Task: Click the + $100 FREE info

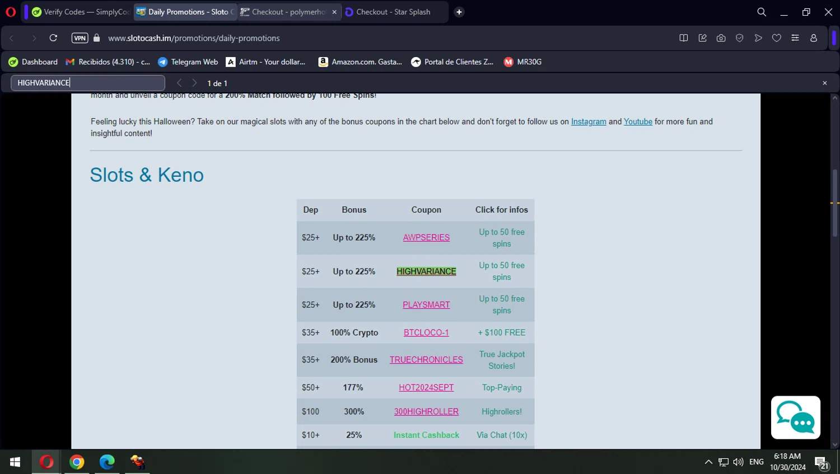Action: pos(502,332)
